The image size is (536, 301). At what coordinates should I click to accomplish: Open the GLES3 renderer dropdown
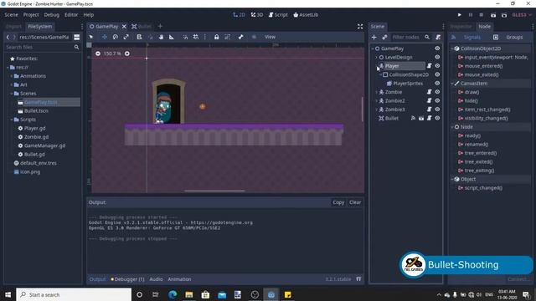tap(522, 15)
